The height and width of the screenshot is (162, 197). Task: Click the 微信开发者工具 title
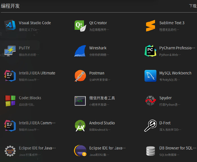[x=102, y=98]
